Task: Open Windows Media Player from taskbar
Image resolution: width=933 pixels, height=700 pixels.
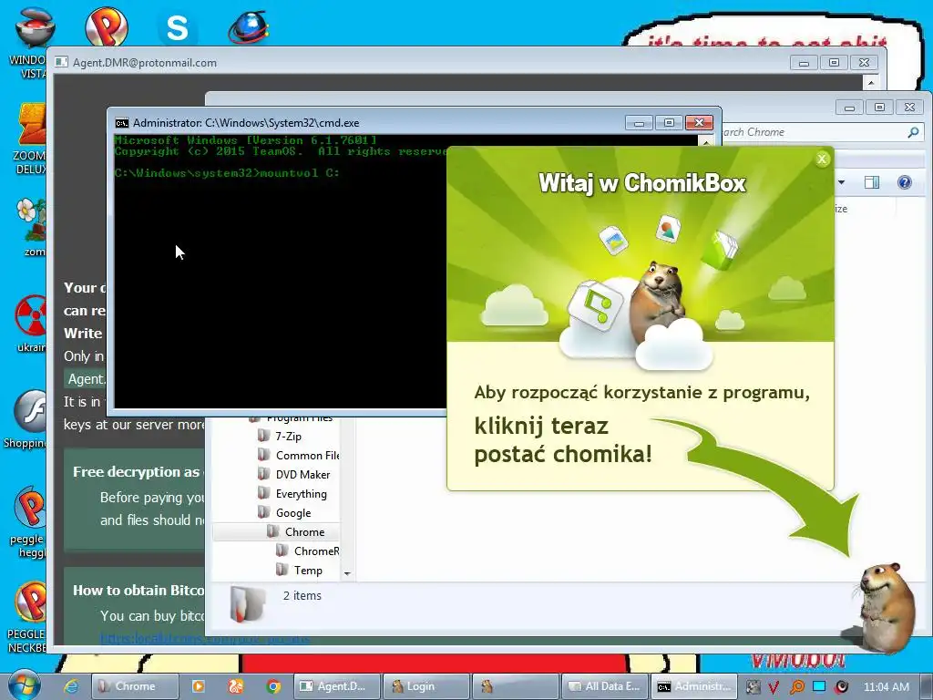Action: click(198, 686)
